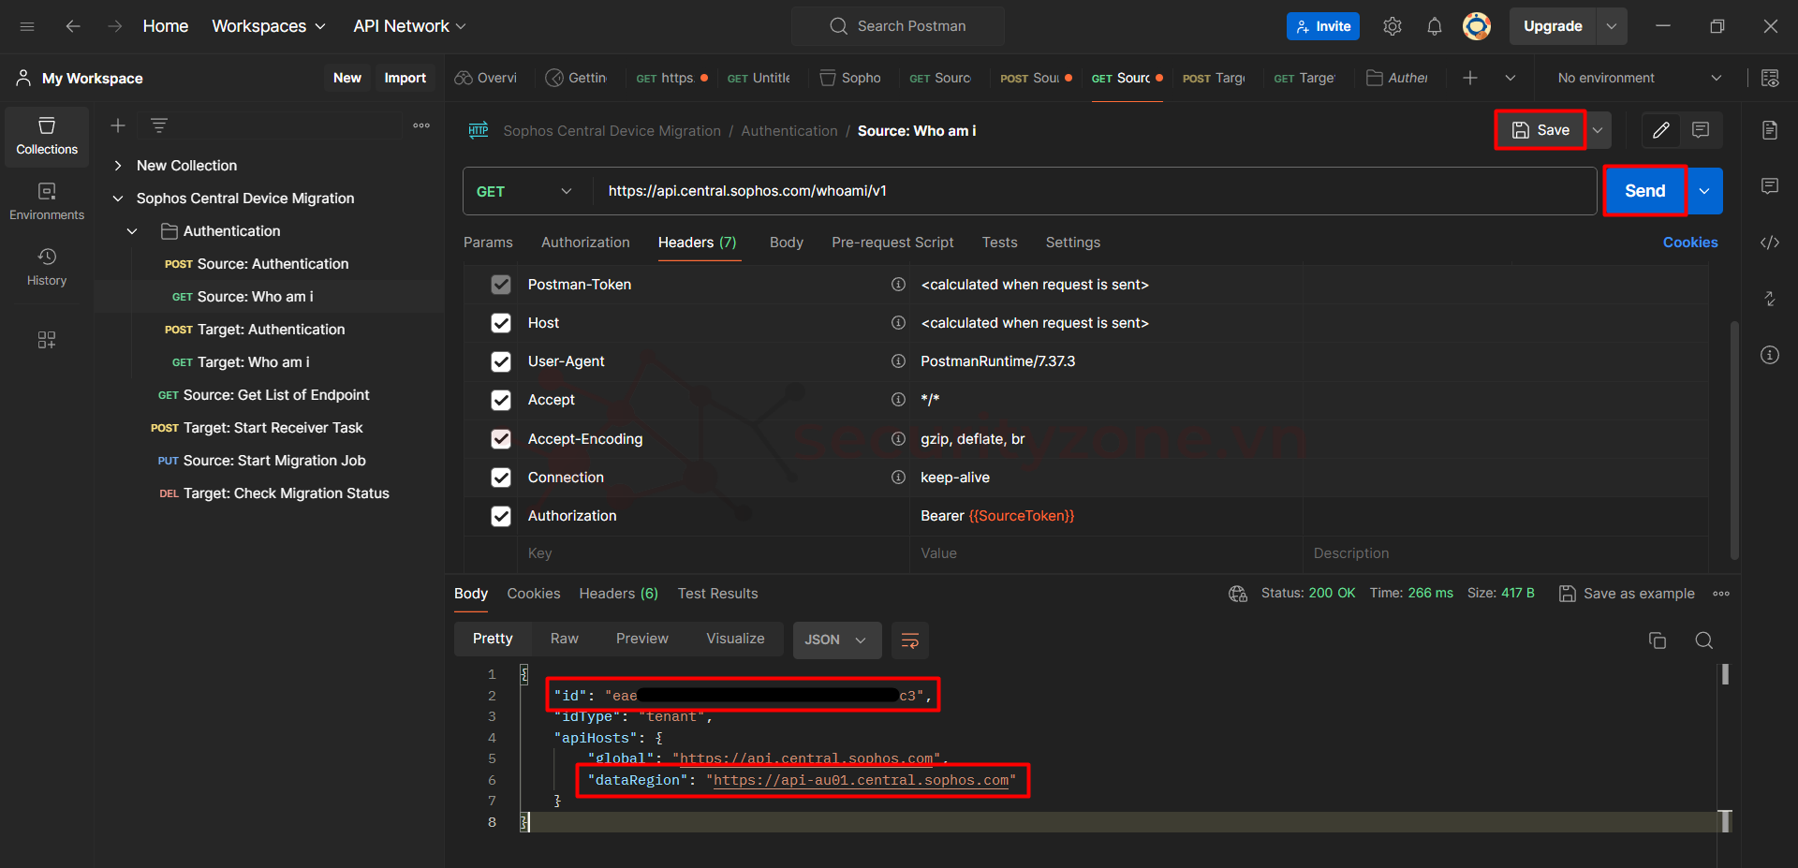Create new collection with plus icon
The width and height of the screenshot is (1798, 868).
118,125
